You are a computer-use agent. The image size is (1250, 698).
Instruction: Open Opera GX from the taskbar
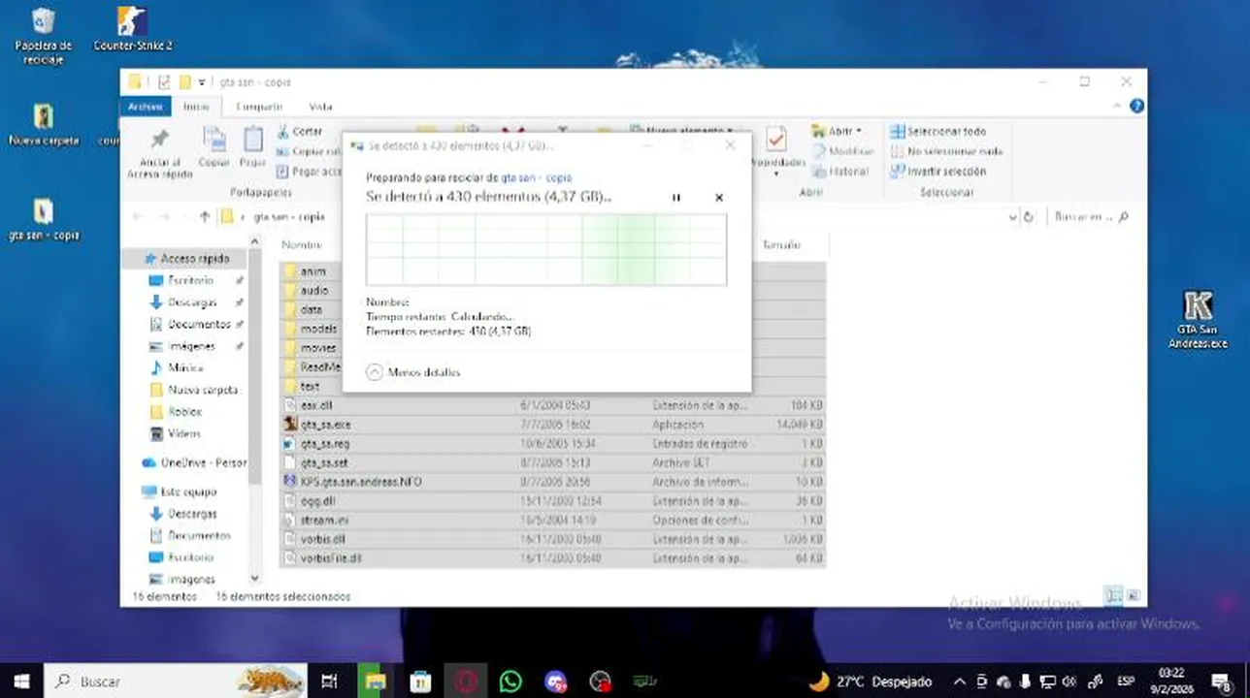(x=466, y=682)
